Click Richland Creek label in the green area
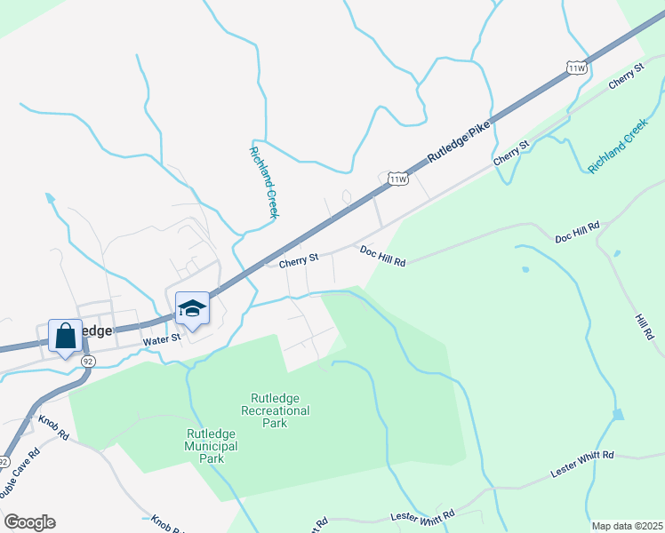Screen dimensions: 665x533 (618, 147)
